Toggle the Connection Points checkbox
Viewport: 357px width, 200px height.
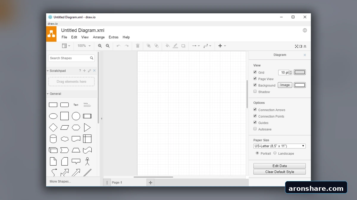[x=255, y=116]
